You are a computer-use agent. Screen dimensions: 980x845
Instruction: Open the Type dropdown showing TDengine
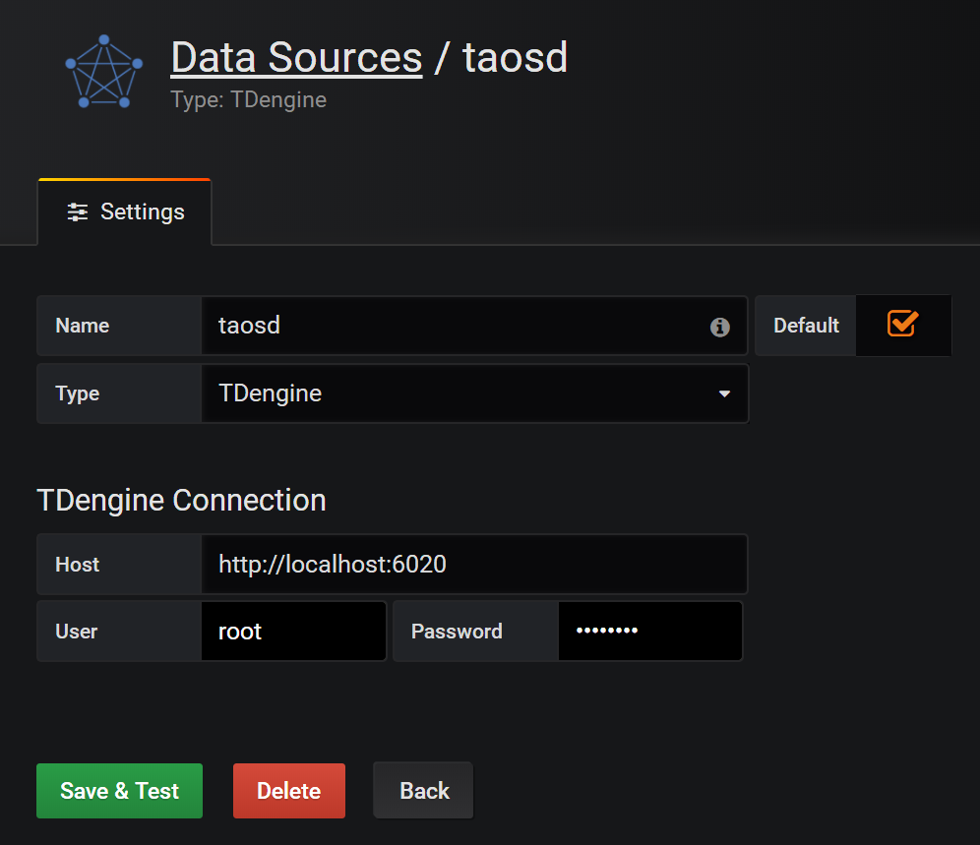[474, 393]
